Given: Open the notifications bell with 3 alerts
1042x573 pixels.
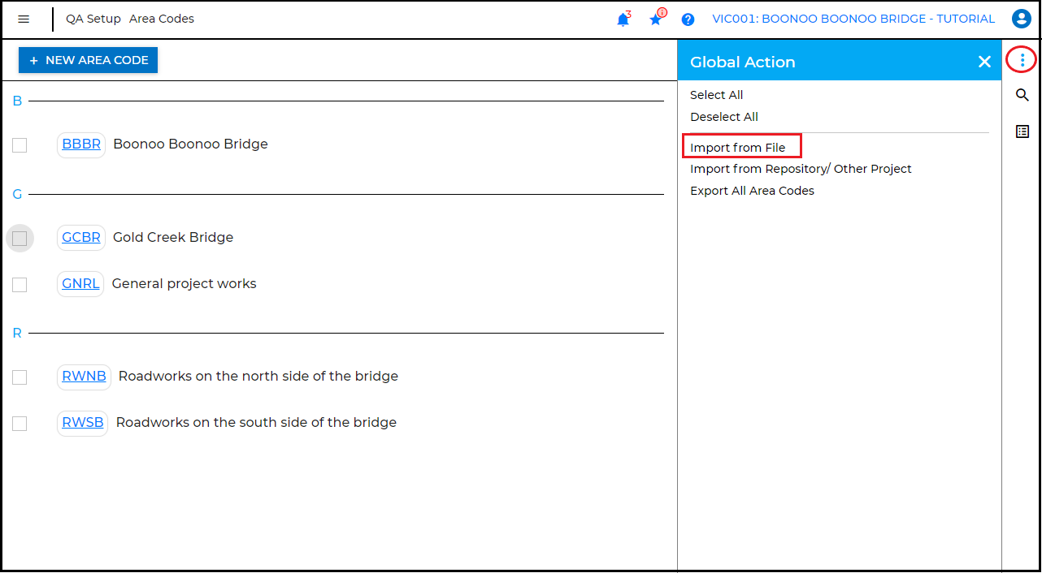Looking at the screenshot, I should [x=623, y=19].
